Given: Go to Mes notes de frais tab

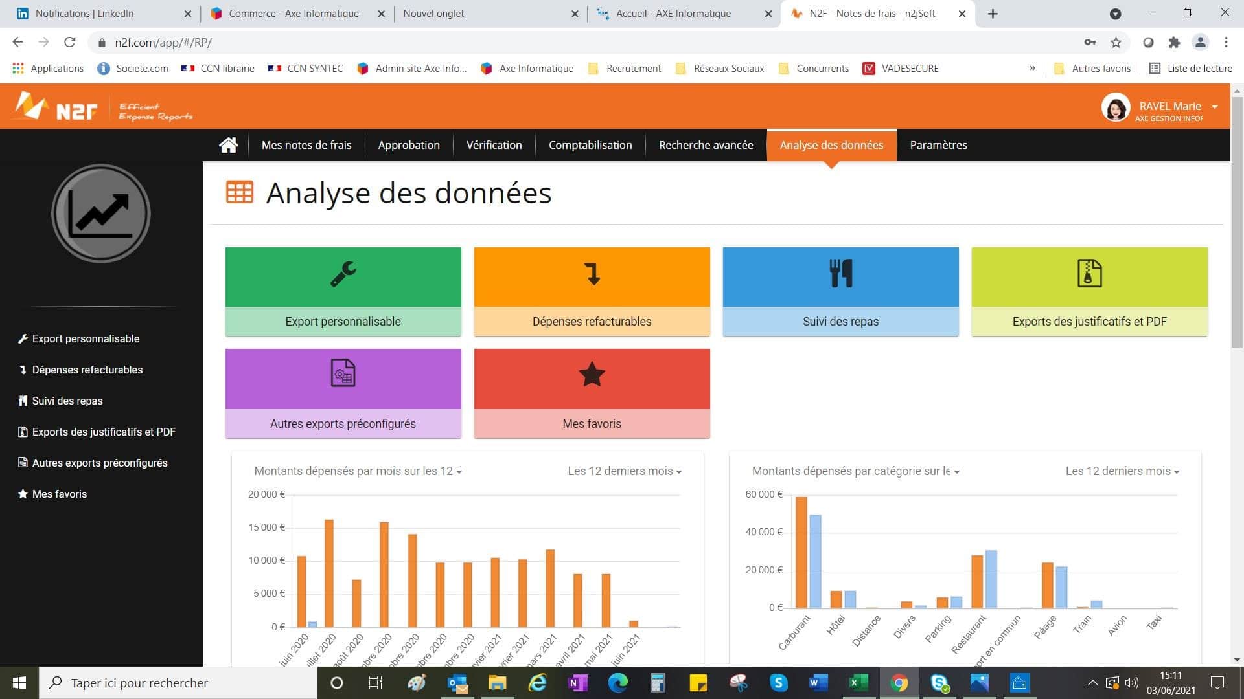Looking at the screenshot, I should point(306,145).
